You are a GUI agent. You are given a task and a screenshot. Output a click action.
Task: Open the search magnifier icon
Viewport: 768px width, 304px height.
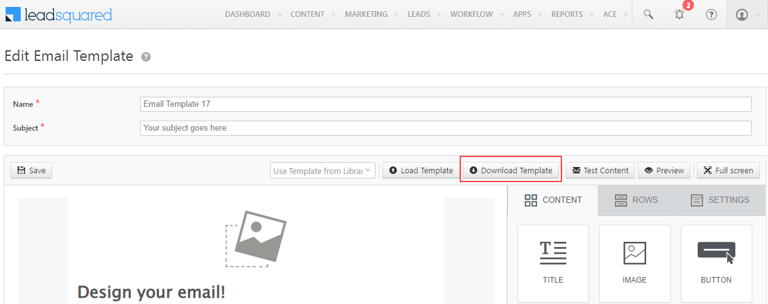point(649,14)
